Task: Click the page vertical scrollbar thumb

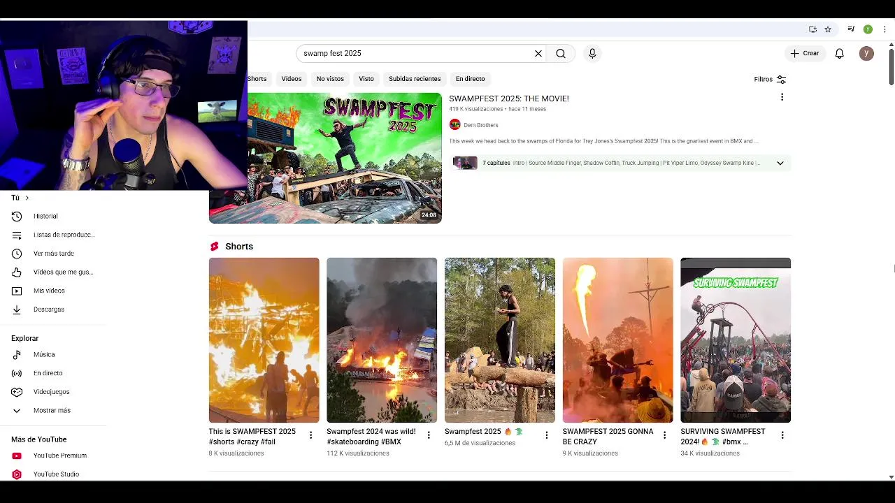Action: (x=892, y=66)
